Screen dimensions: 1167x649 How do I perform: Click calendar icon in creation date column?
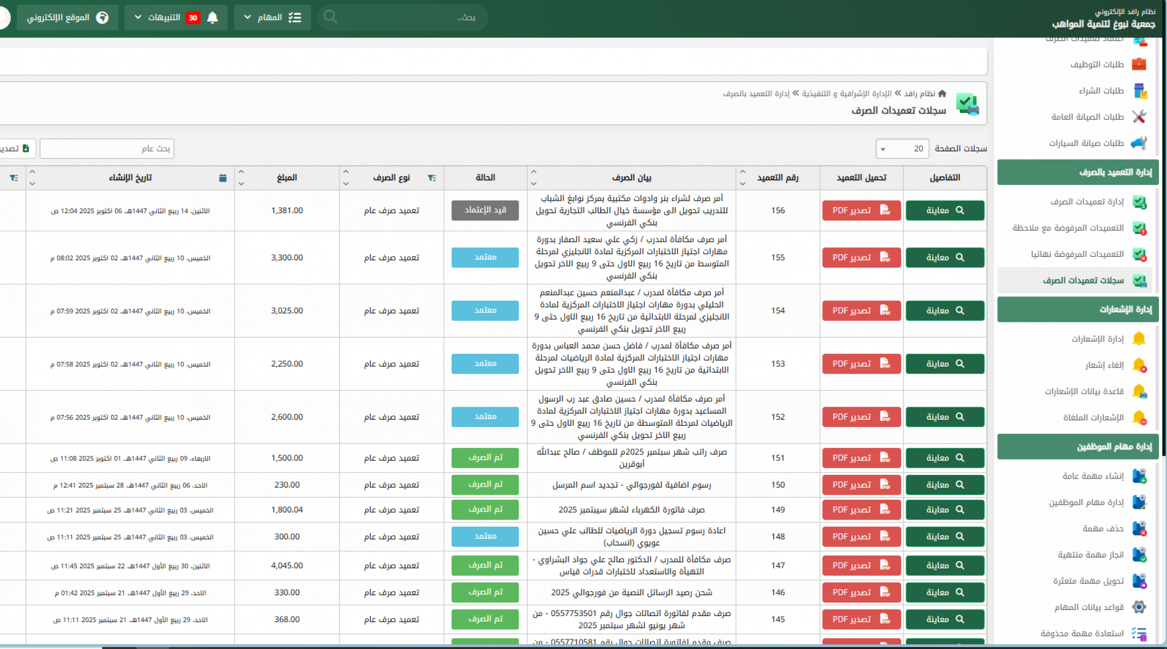coord(223,178)
